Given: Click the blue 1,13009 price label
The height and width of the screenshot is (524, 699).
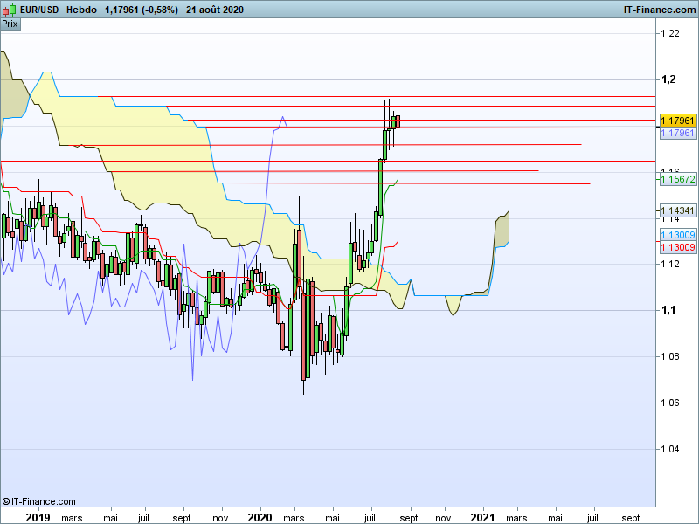Looking at the screenshot, I should tap(678, 235).
